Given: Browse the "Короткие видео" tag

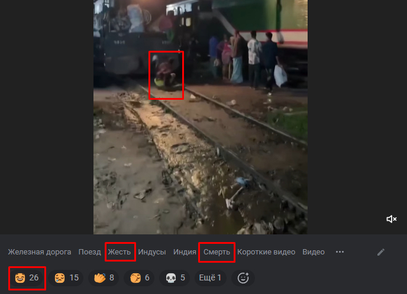Looking at the screenshot, I should pos(266,252).
